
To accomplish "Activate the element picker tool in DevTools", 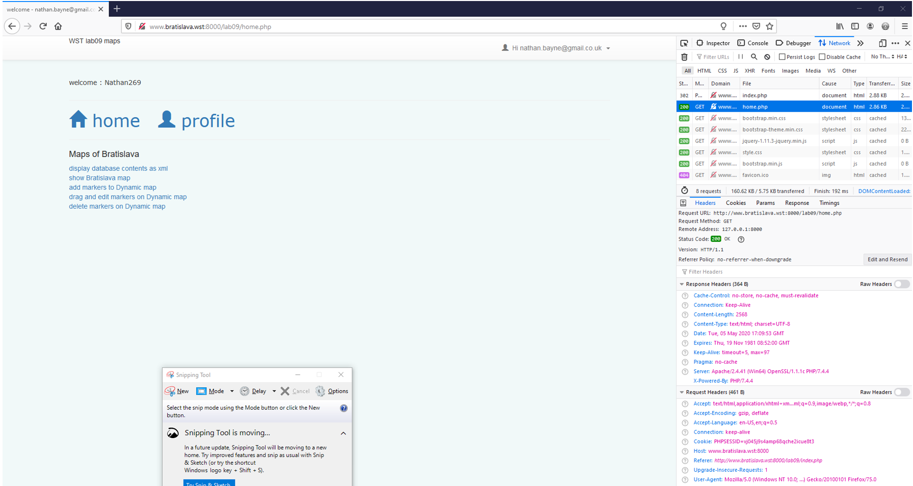I will click(684, 43).
